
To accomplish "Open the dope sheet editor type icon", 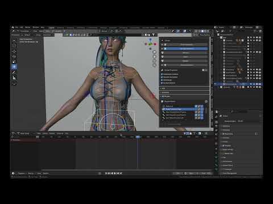I will 14,133.
